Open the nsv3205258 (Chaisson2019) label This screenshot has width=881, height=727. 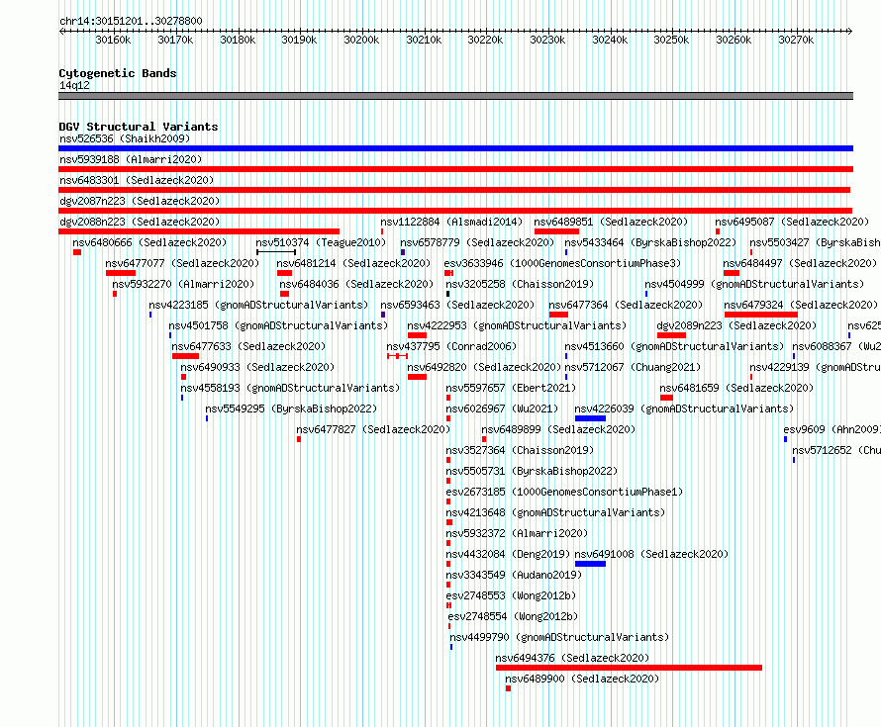click(x=520, y=284)
